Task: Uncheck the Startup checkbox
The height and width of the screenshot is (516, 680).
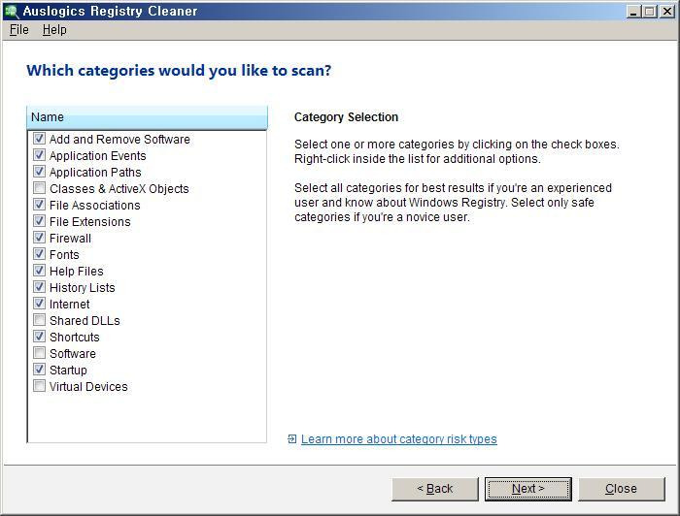Action: click(39, 370)
